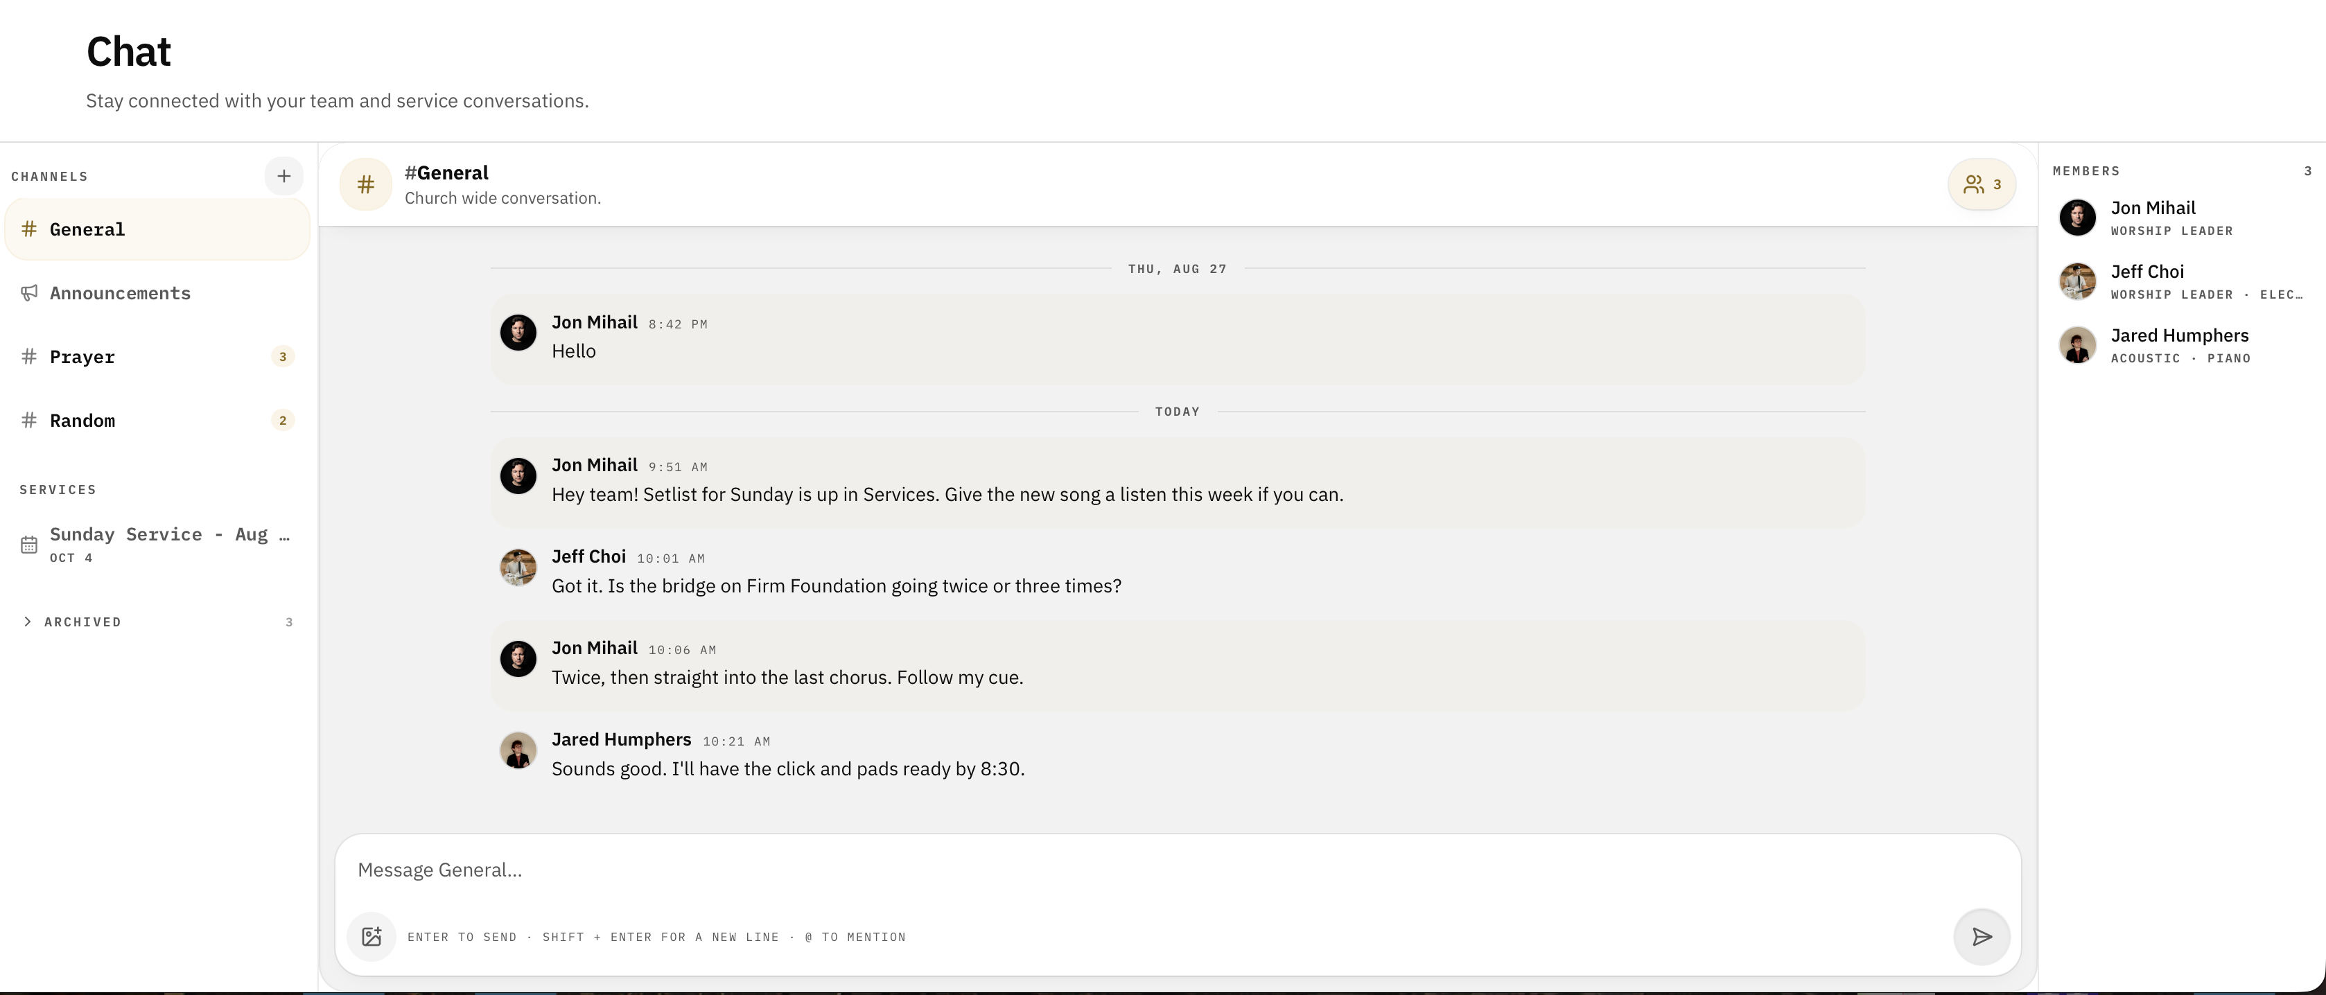Click the hash icon beside Prayer
Image resolution: width=2326 pixels, height=995 pixels.
pos(29,357)
